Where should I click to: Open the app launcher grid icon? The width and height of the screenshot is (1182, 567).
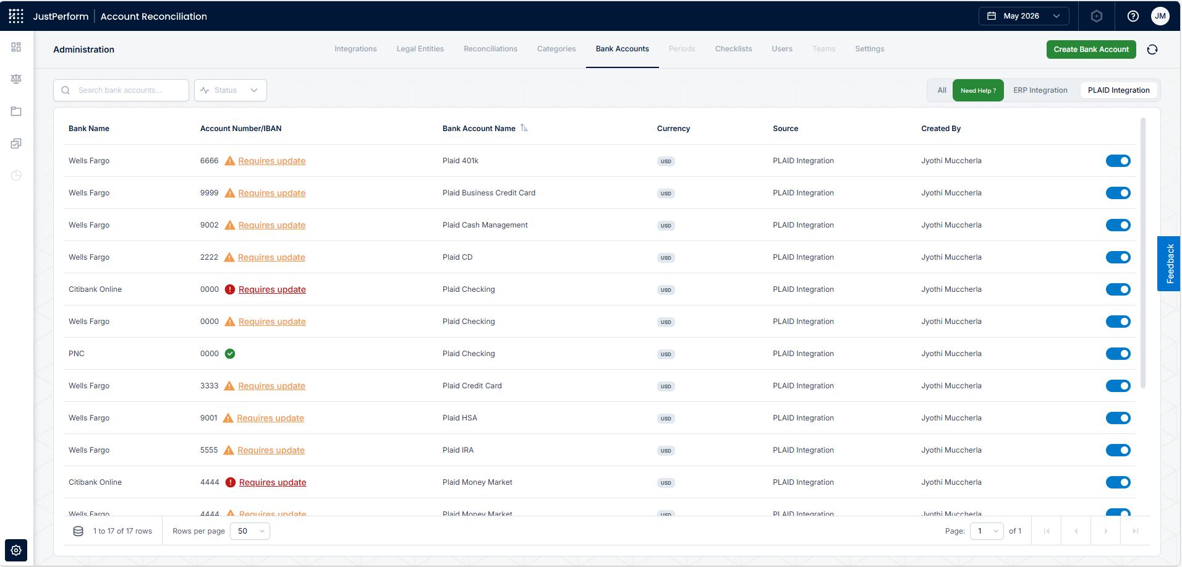click(x=16, y=16)
